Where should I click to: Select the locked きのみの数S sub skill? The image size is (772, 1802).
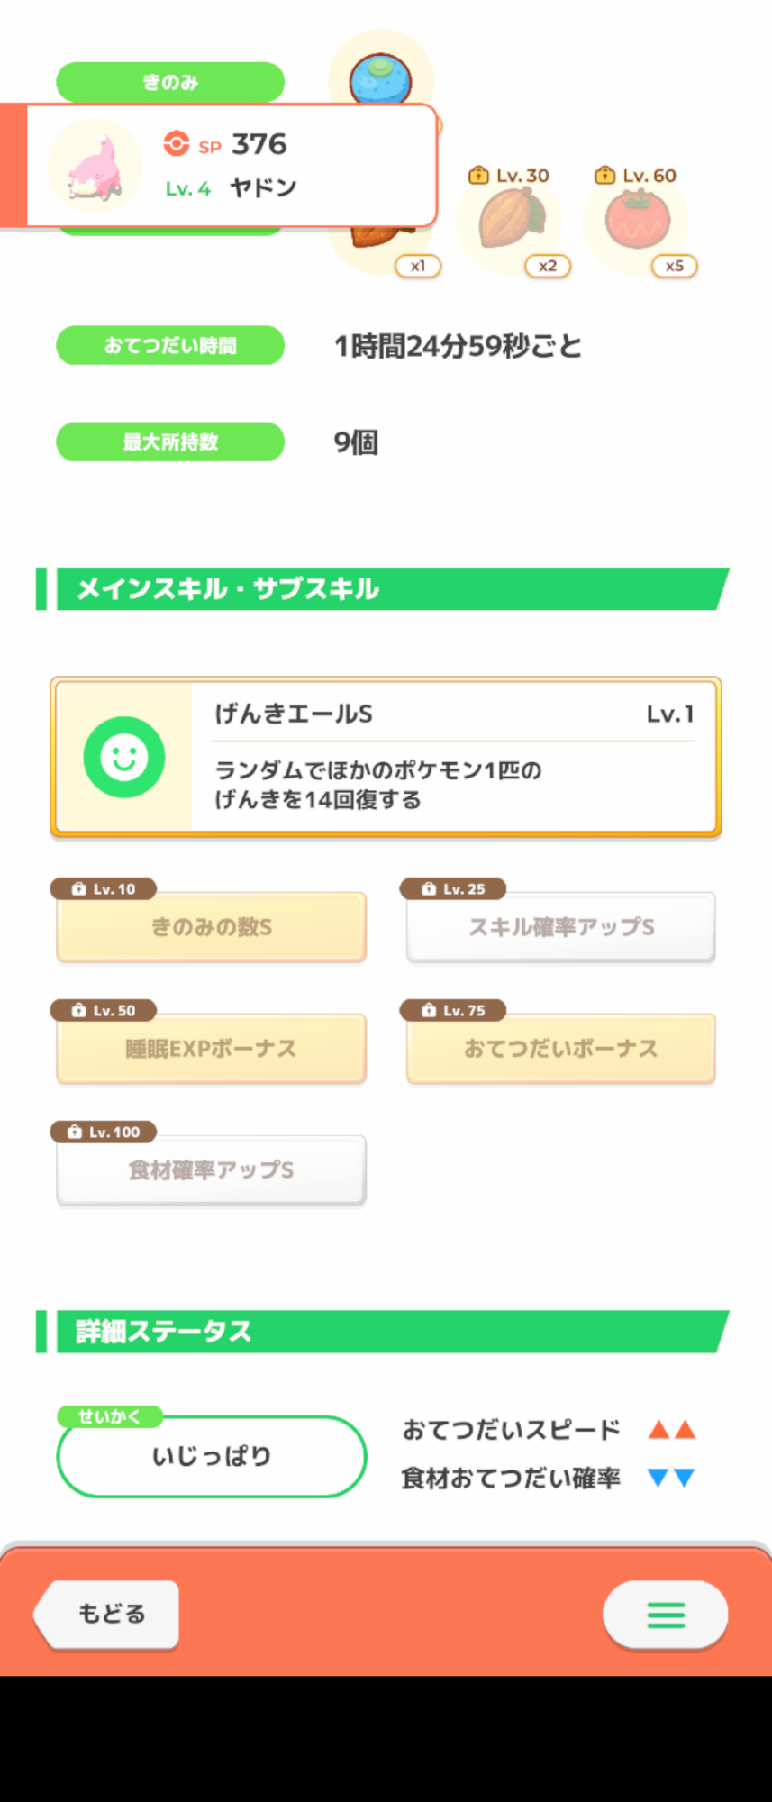point(212,927)
